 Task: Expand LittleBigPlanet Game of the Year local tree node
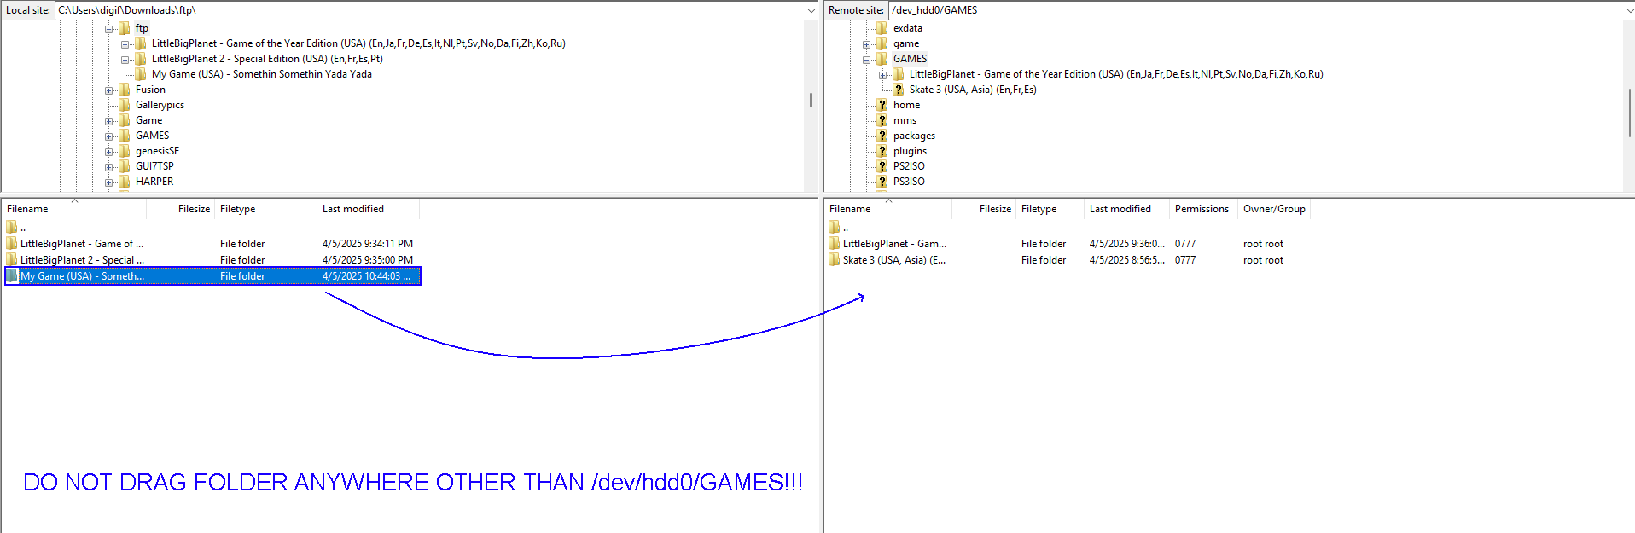125,44
